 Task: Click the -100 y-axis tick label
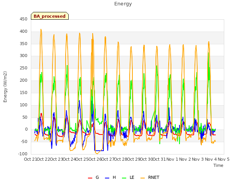(x=23, y=154)
